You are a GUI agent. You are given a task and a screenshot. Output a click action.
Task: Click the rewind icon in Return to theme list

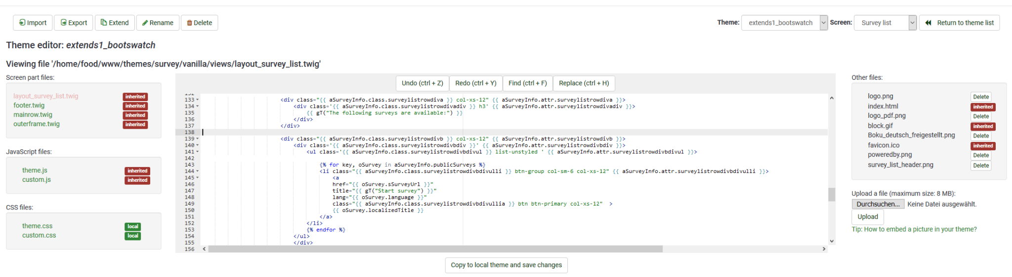pos(928,23)
